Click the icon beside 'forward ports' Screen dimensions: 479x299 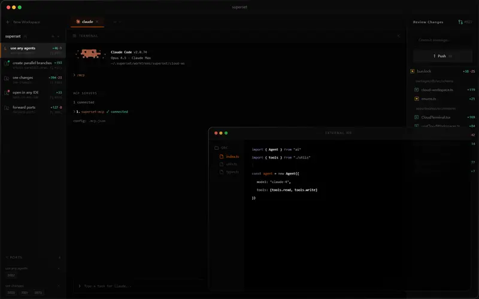click(7, 108)
